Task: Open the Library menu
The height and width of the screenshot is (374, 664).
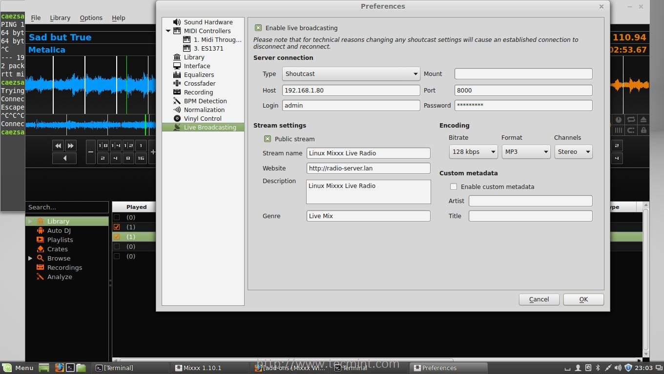Action: (60, 18)
